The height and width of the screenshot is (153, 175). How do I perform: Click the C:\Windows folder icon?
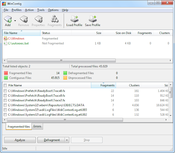coord(5,39)
